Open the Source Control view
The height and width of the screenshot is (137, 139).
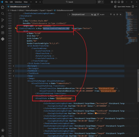pyautogui.click(x=3, y=20)
